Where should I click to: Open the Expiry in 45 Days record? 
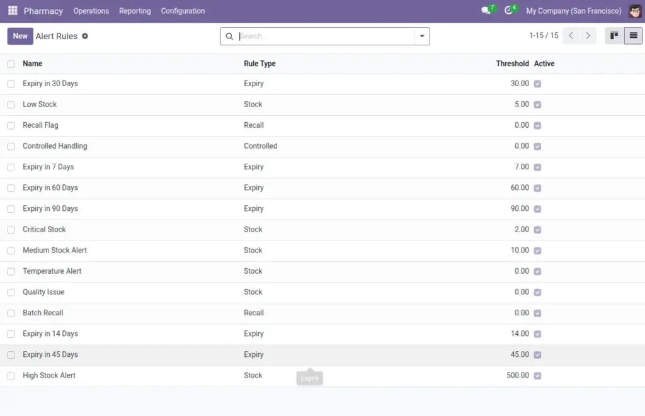[50, 355]
